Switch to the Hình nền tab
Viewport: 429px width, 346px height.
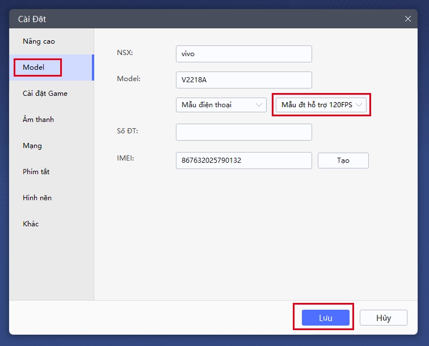click(x=37, y=198)
